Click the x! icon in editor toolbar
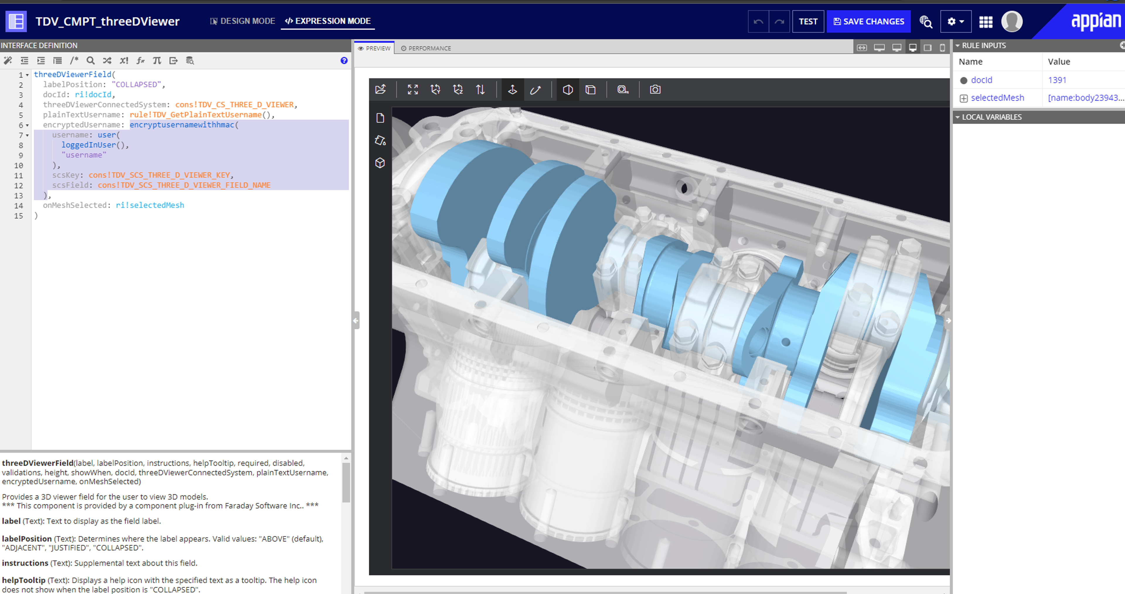 124,61
